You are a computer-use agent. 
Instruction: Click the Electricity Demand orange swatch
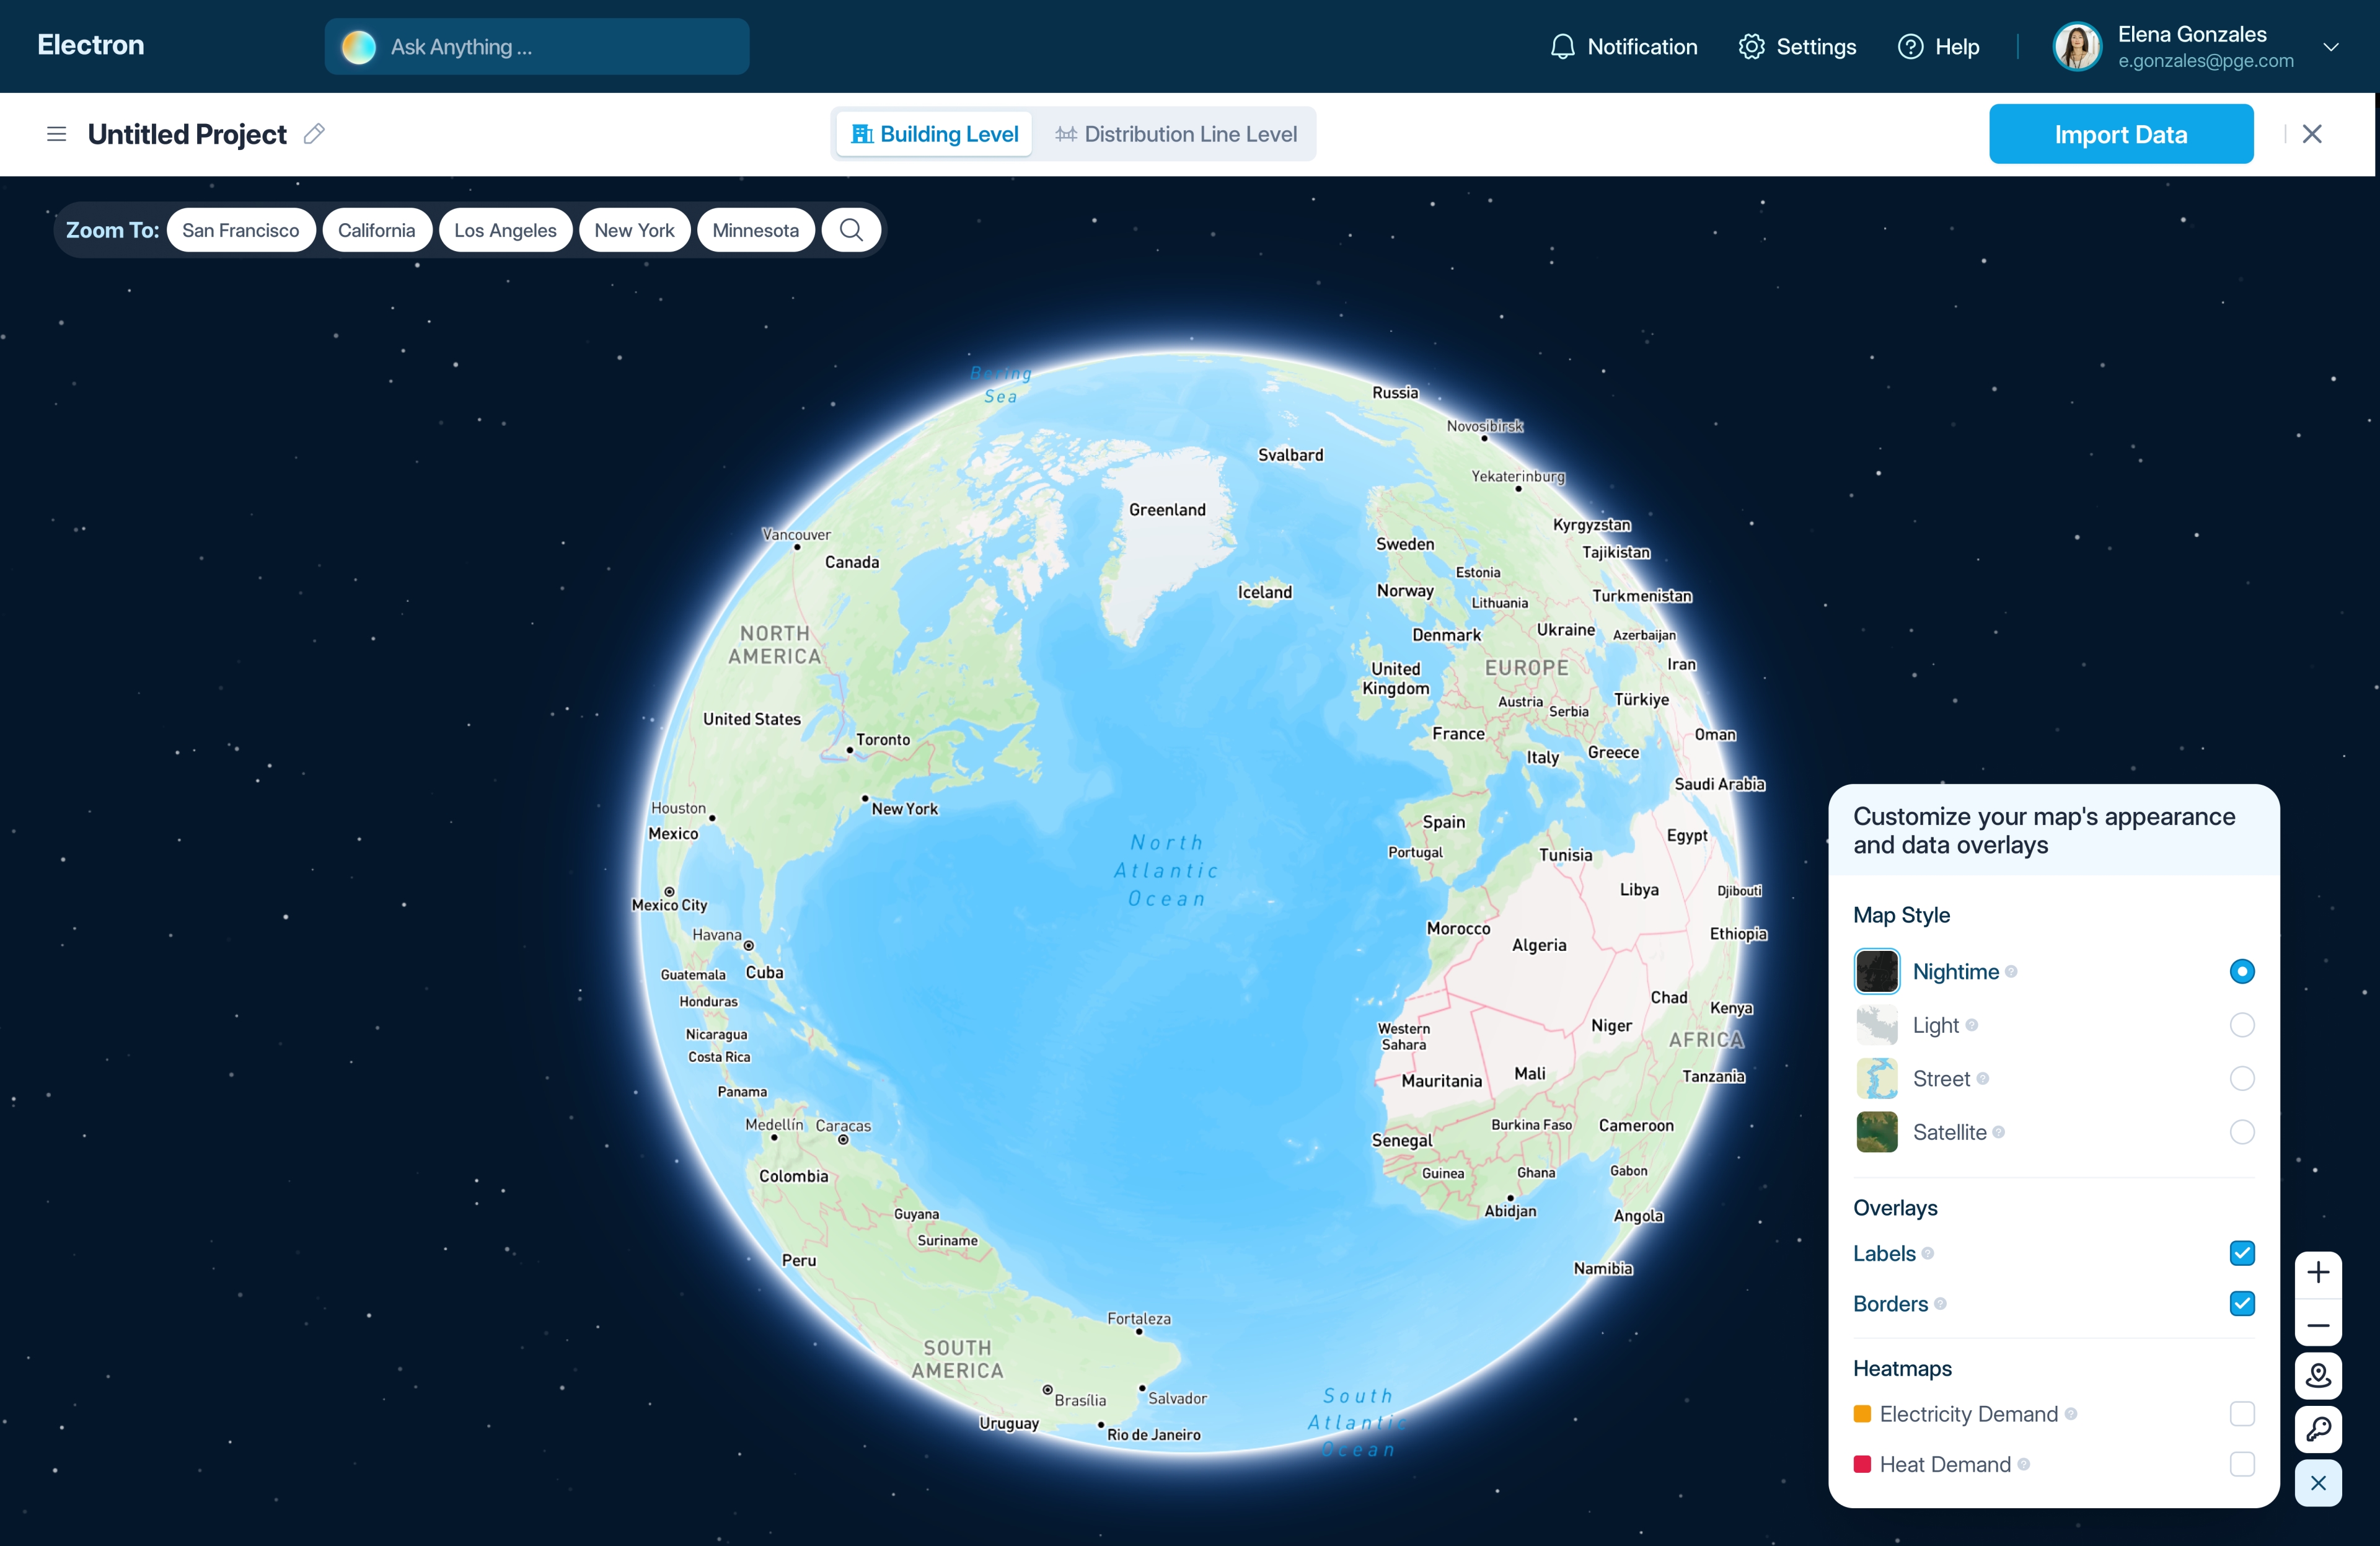1862,1414
